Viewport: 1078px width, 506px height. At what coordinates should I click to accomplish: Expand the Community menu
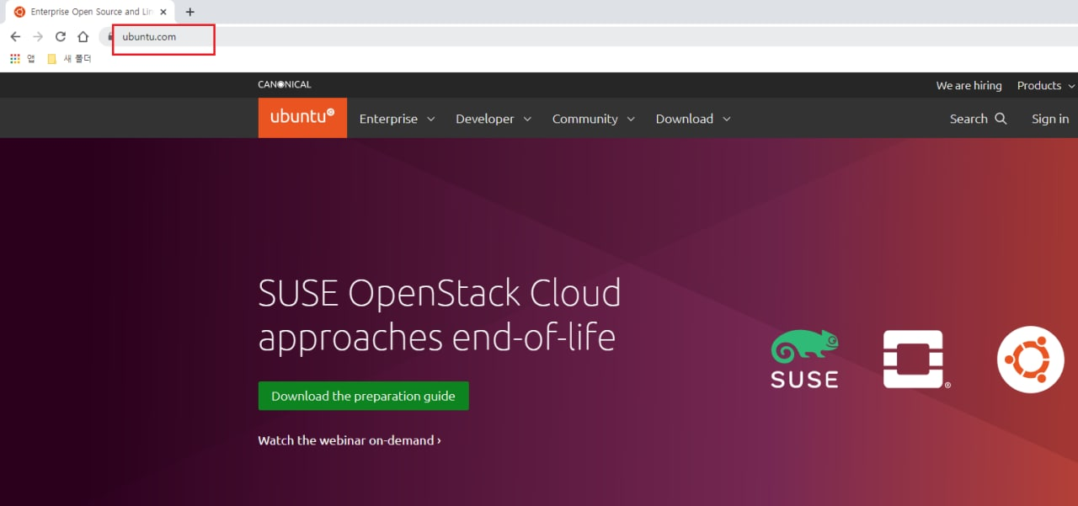tap(594, 119)
